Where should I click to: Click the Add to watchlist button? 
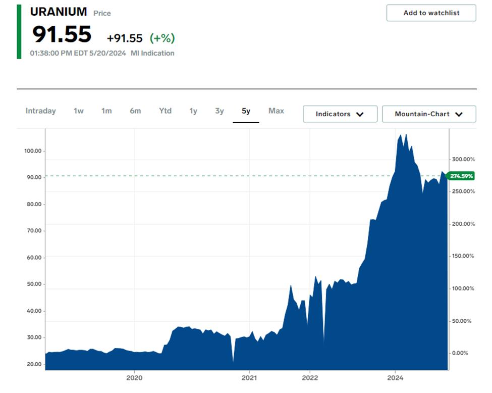tap(431, 13)
